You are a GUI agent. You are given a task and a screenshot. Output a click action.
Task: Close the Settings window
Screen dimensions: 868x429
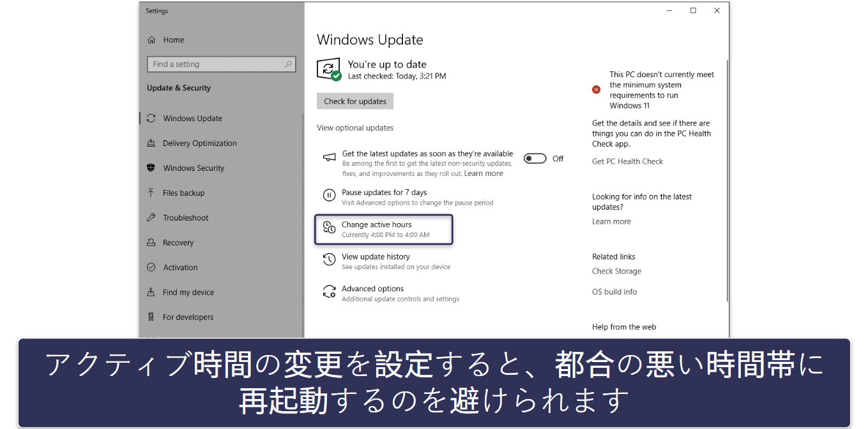(717, 11)
